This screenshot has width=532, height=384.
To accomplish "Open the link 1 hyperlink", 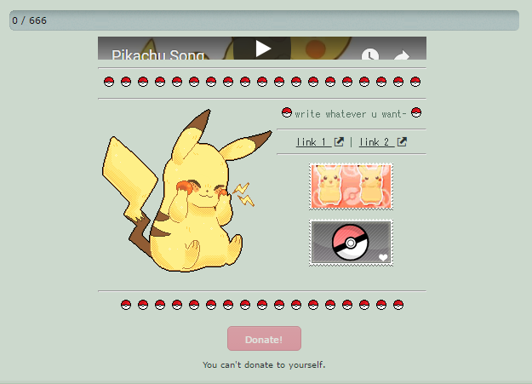I will 313,142.
